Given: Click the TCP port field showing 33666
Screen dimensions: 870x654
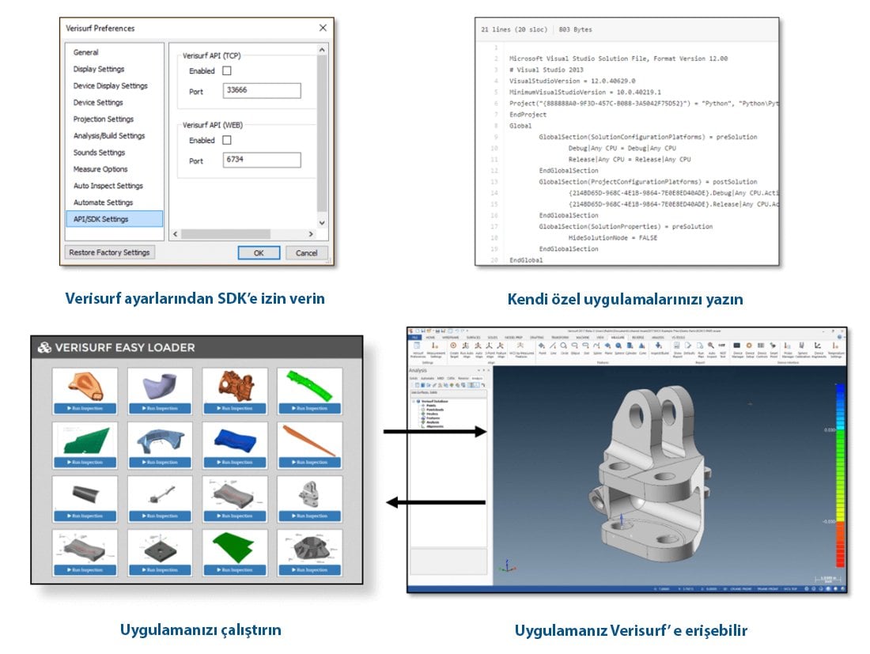Looking at the screenshot, I should (x=262, y=90).
